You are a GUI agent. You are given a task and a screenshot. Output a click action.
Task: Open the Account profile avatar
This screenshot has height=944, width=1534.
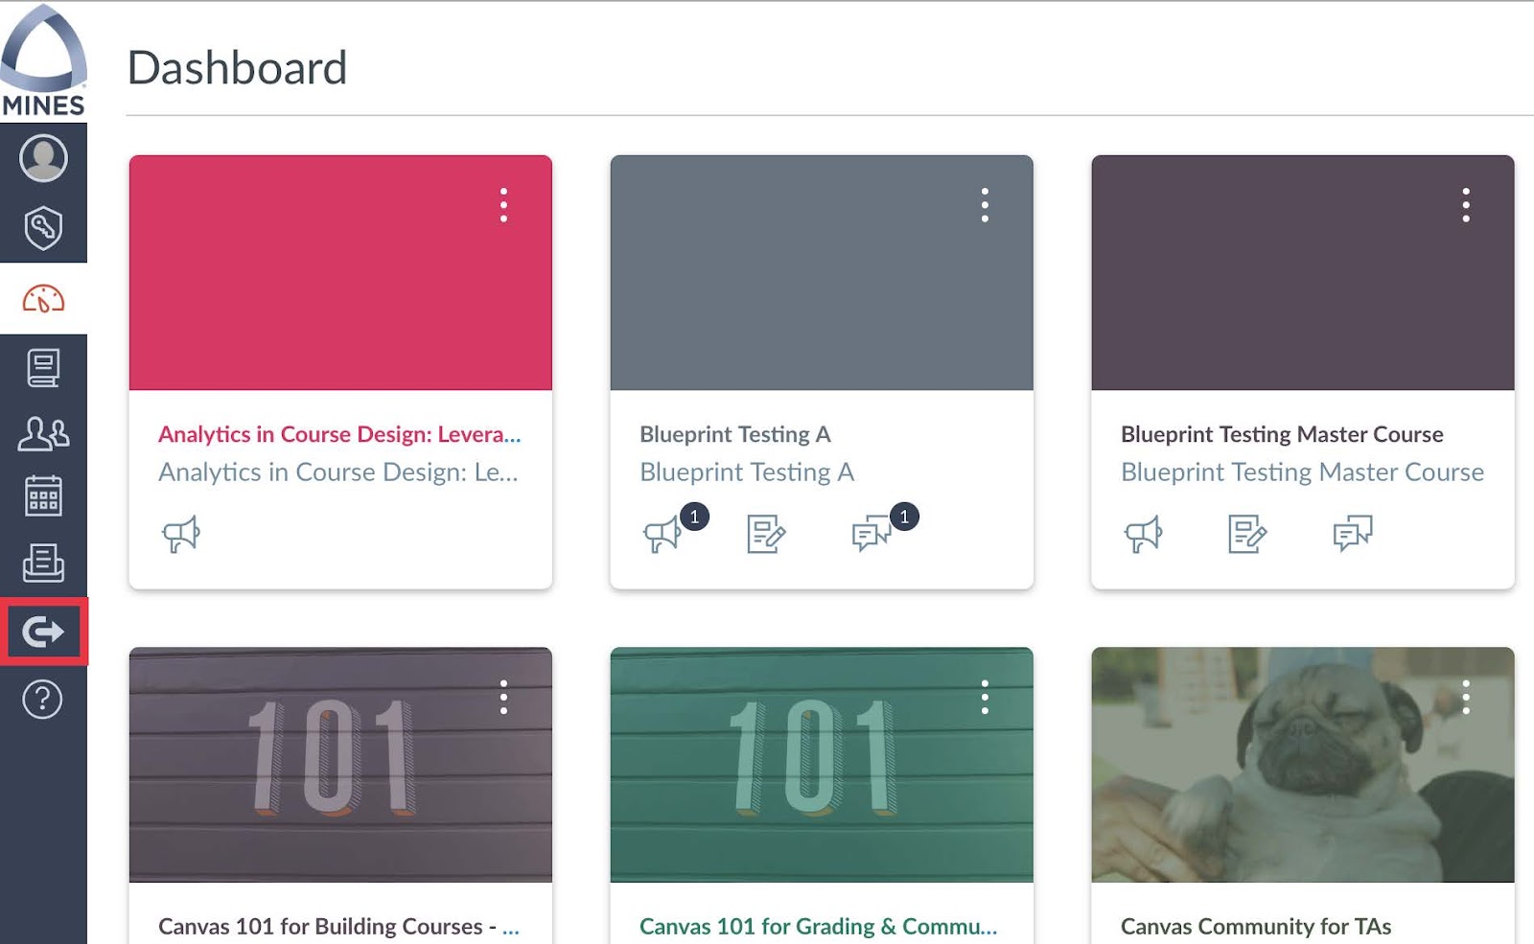(43, 157)
